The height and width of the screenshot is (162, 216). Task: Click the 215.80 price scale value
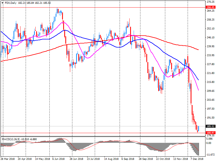pos(211,82)
